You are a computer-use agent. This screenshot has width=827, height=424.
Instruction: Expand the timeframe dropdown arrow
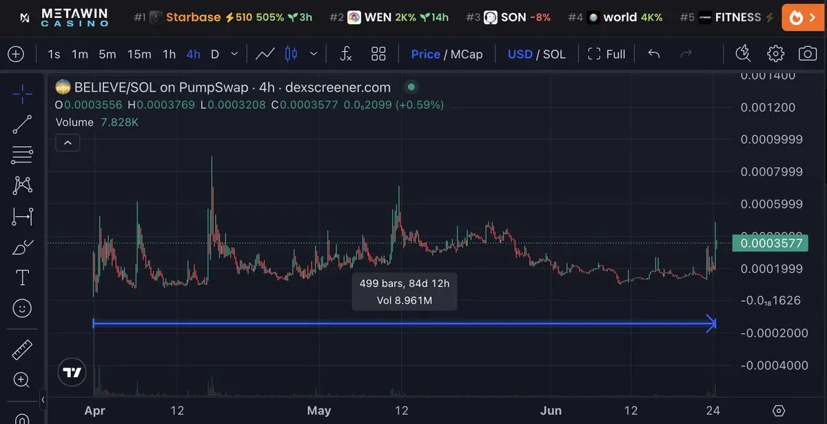235,54
